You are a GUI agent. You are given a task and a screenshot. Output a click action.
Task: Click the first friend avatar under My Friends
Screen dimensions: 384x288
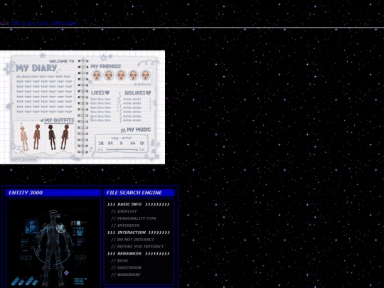pos(97,75)
